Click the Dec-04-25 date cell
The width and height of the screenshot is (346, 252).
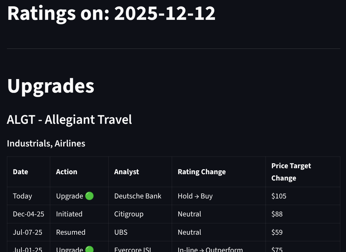tap(28, 214)
